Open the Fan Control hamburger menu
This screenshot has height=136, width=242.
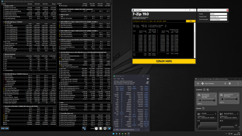198,83
